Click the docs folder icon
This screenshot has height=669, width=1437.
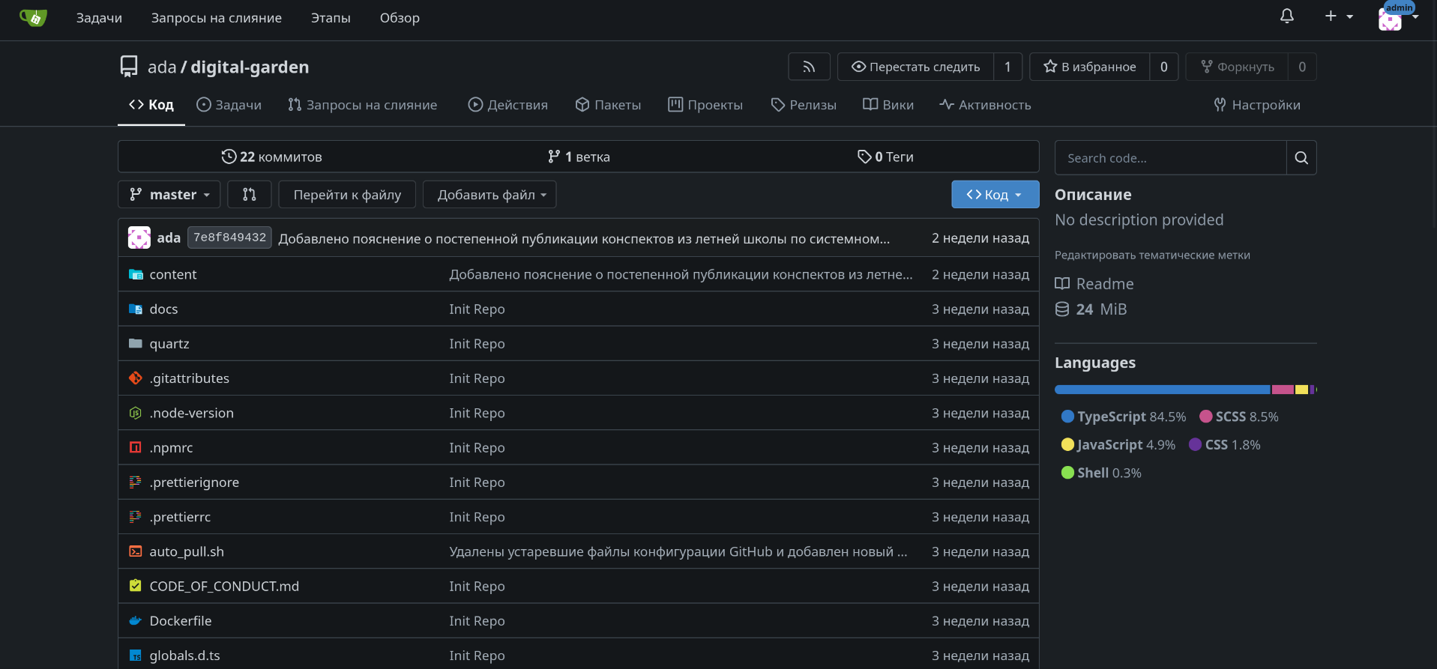coord(136,309)
